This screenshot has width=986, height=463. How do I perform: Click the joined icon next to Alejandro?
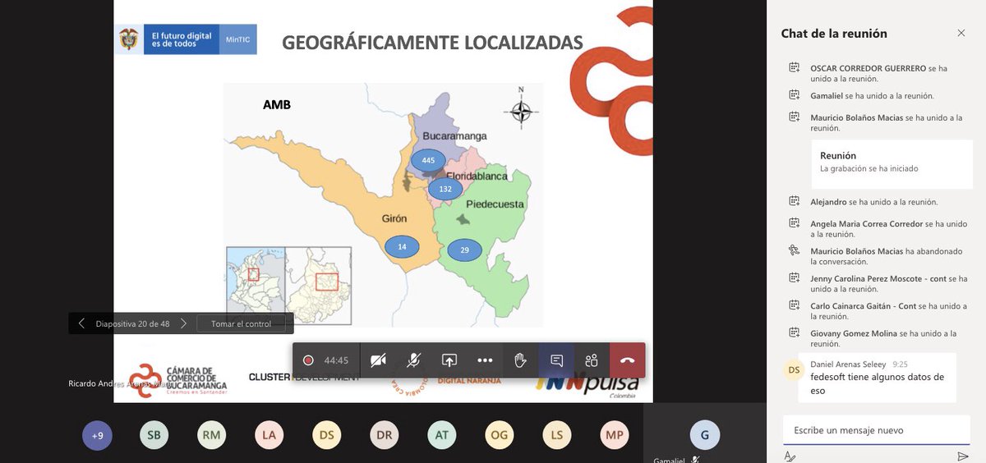point(794,201)
